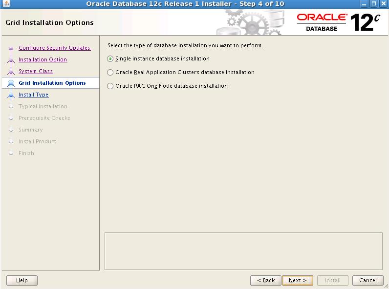389x289 pixels.
Task: Click the Configure Security Updates step marker icon
Action: (x=11, y=48)
